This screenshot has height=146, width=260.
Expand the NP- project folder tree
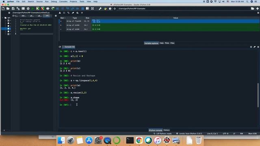coord(3,18)
